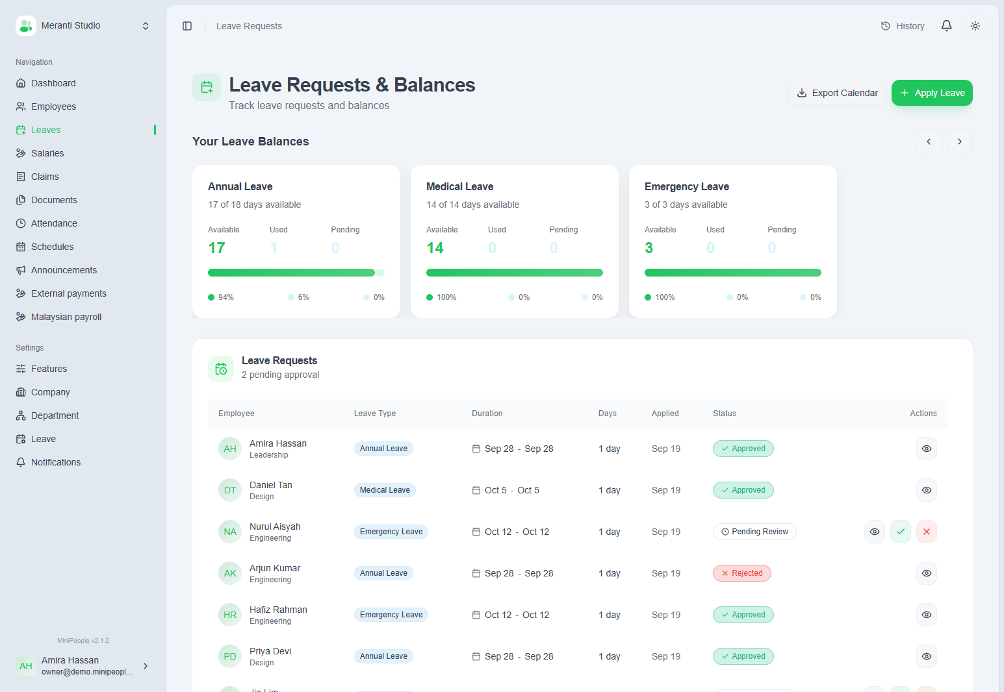The image size is (1004, 692).
Task: Show previous leave balance cards
Action: pyautogui.click(x=929, y=142)
